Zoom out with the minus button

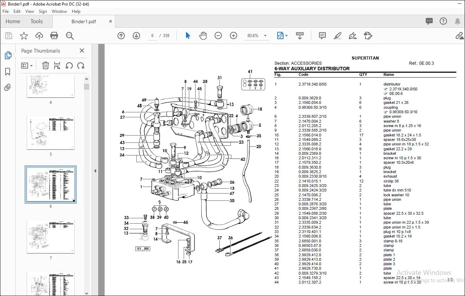[x=218, y=36]
